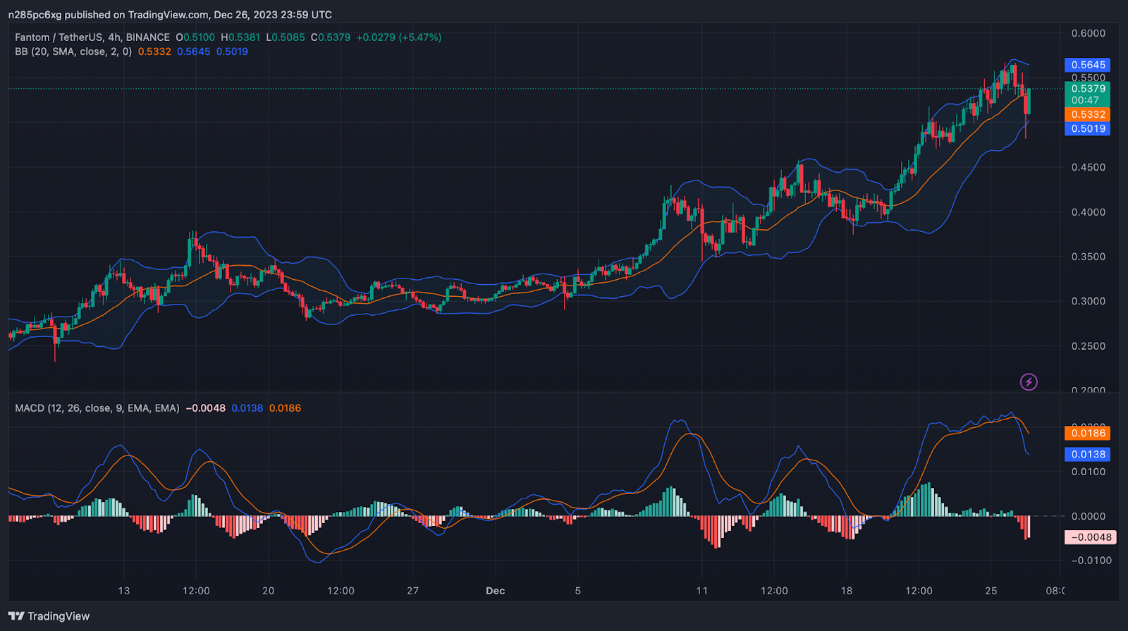Image resolution: width=1128 pixels, height=631 pixels.
Task: Click the 27 date label on time axis
Action: click(412, 591)
